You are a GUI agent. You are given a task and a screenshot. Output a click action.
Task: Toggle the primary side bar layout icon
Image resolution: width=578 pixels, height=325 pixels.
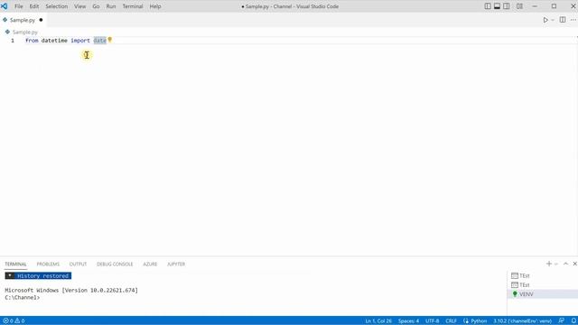tap(488, 6)
